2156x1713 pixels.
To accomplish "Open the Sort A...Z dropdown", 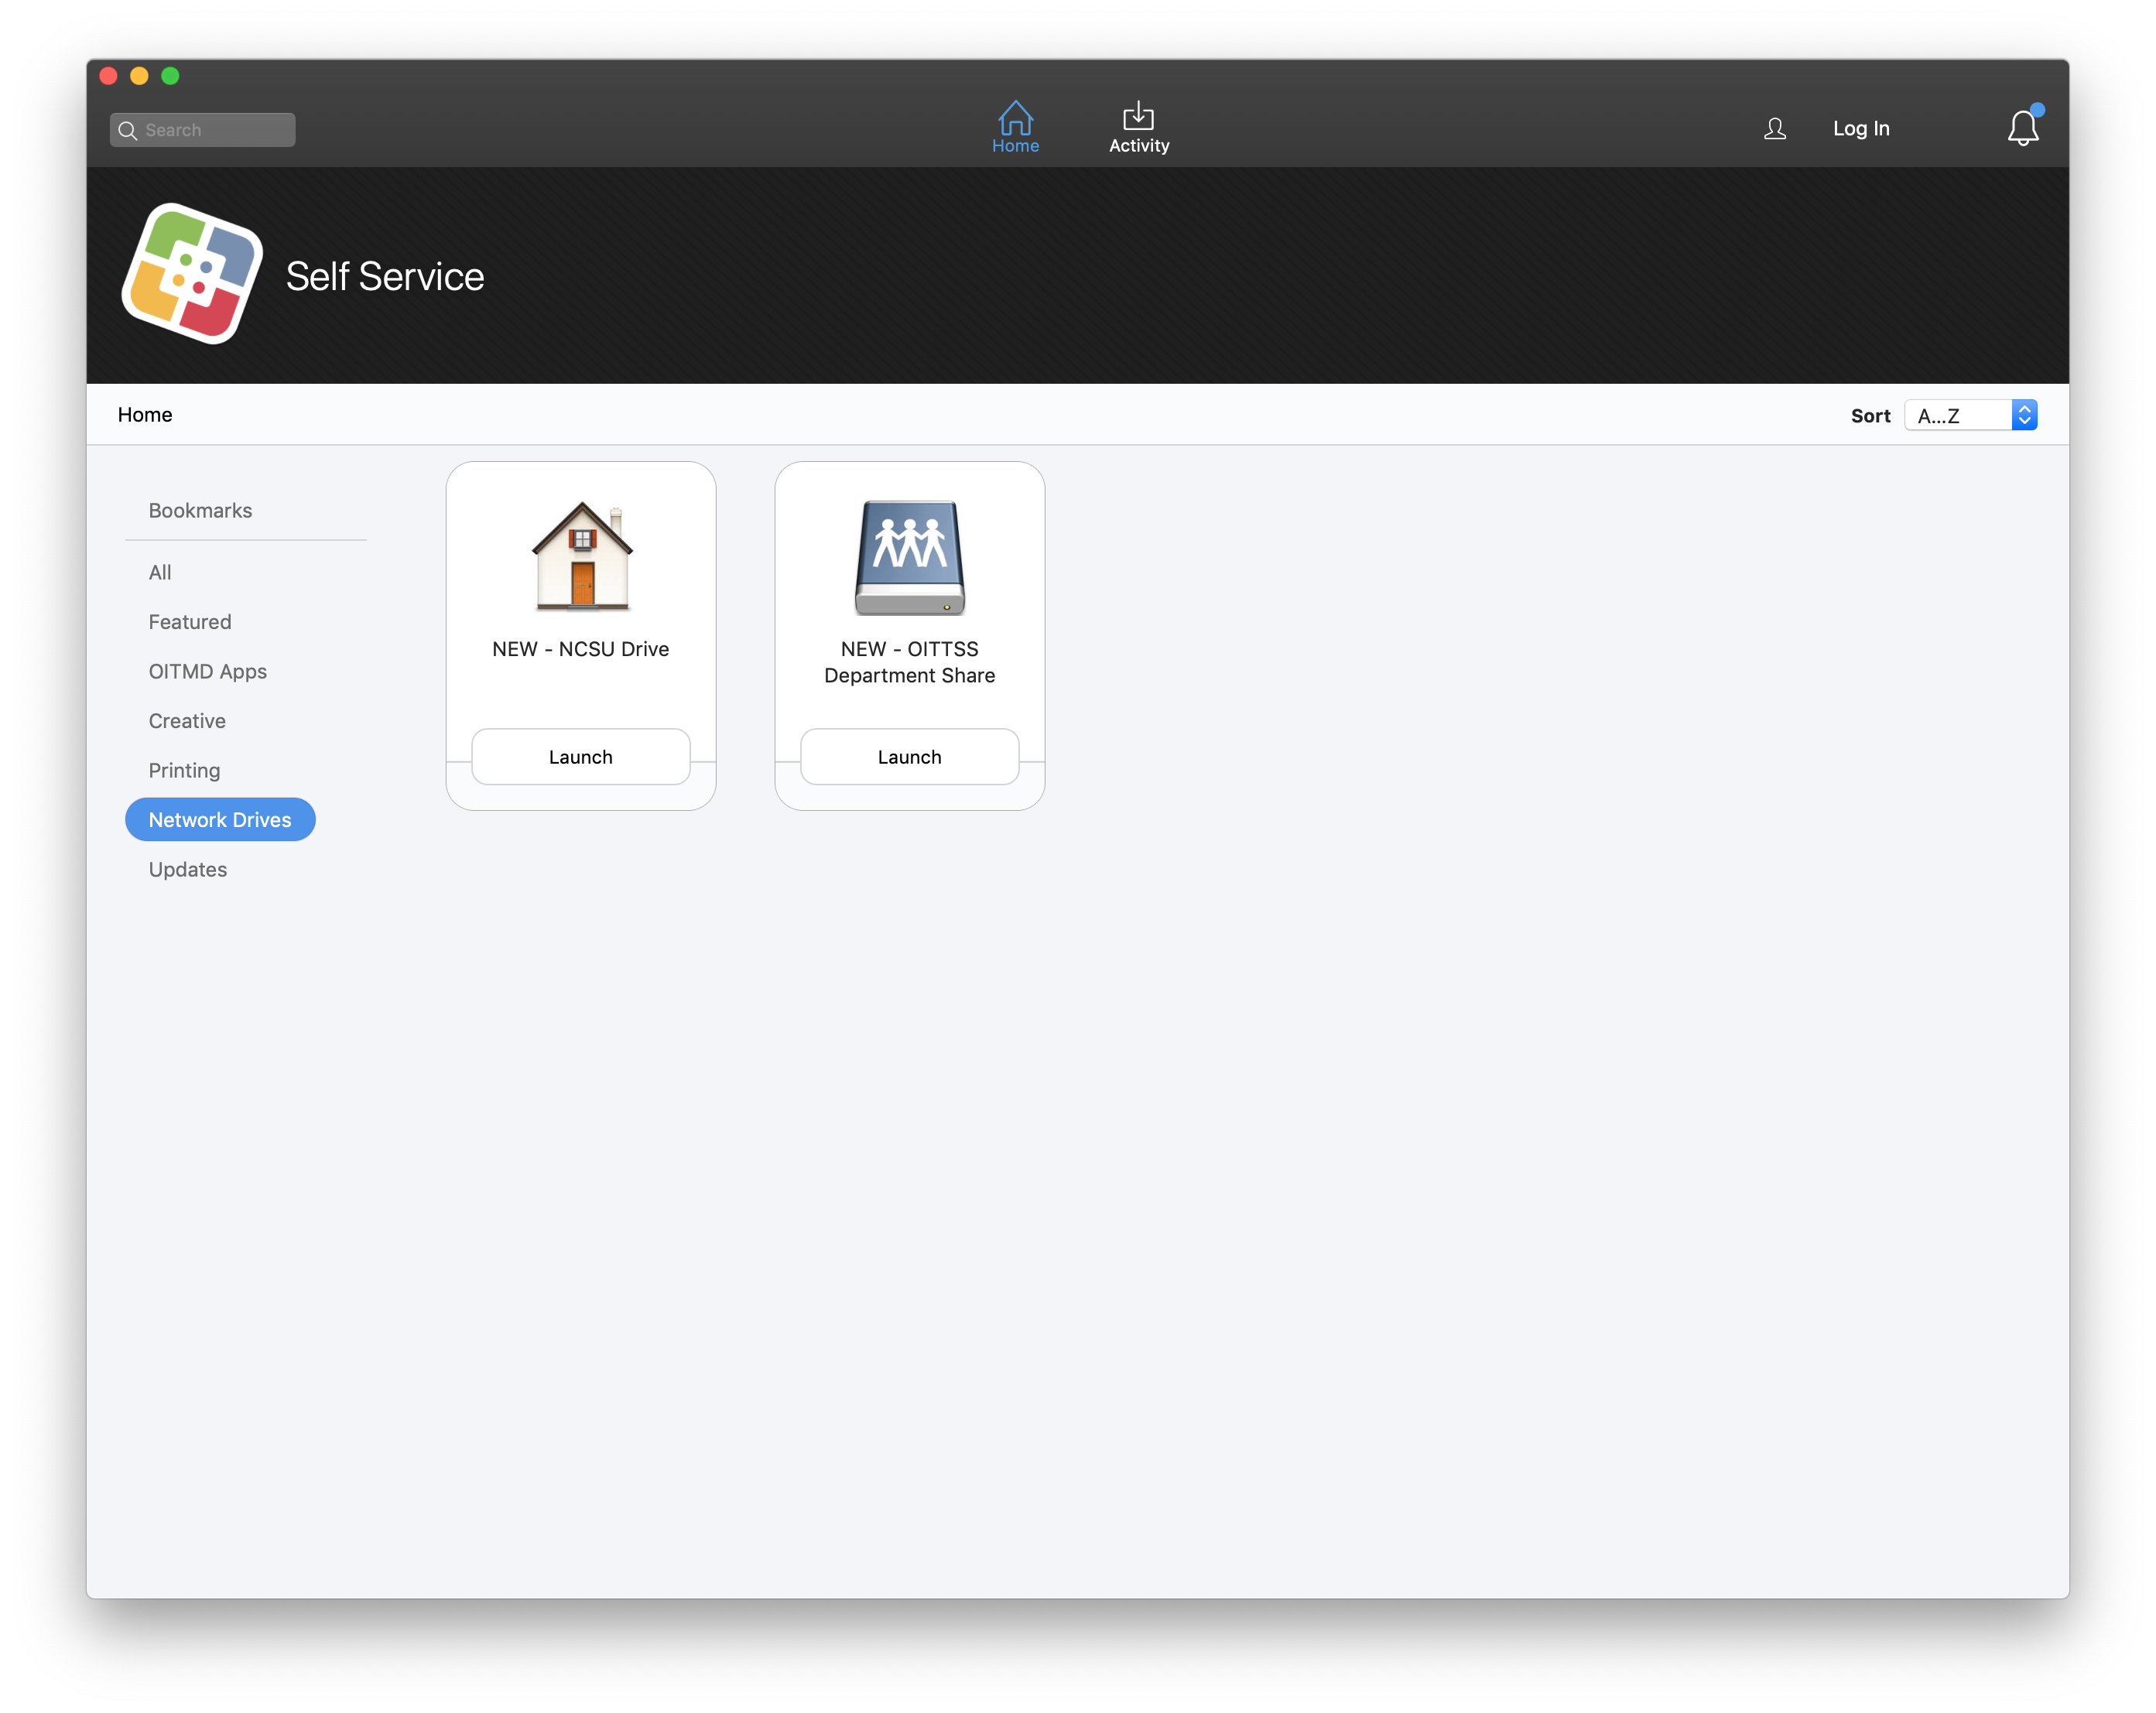I will tap(1970, 415).
